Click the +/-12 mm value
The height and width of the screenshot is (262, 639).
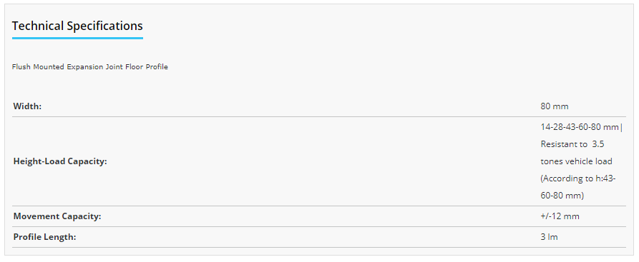(x=560, y=216)
